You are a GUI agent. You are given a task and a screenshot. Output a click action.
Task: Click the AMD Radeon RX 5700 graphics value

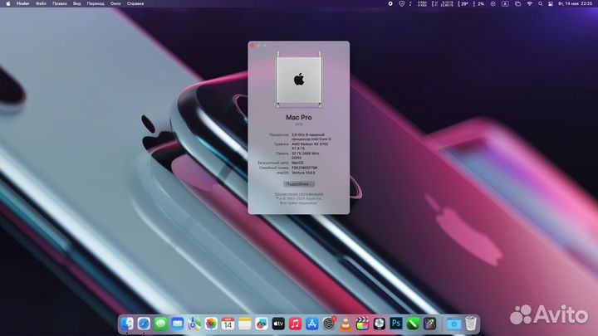pos(310,146)
